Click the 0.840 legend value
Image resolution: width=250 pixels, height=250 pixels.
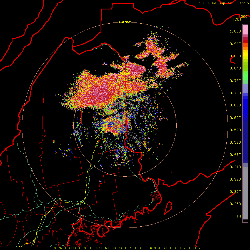pyautogui.click(x=235, y=68)
